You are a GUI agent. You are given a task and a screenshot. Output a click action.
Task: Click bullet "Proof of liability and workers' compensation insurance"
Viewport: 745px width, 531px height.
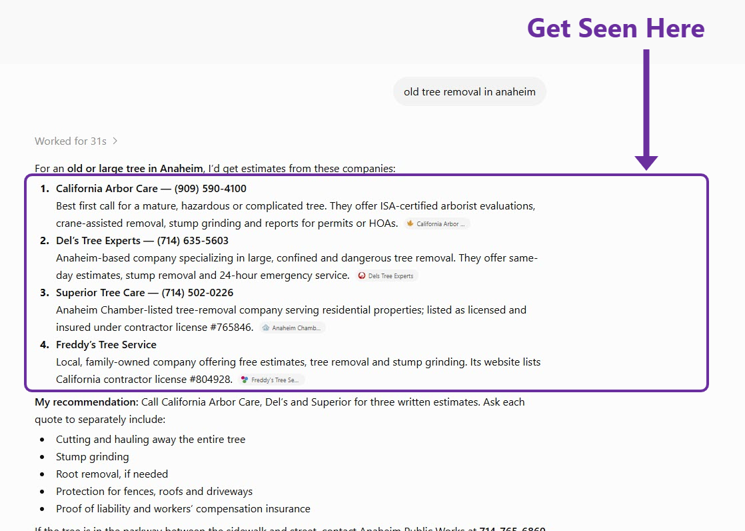point(183,508)
